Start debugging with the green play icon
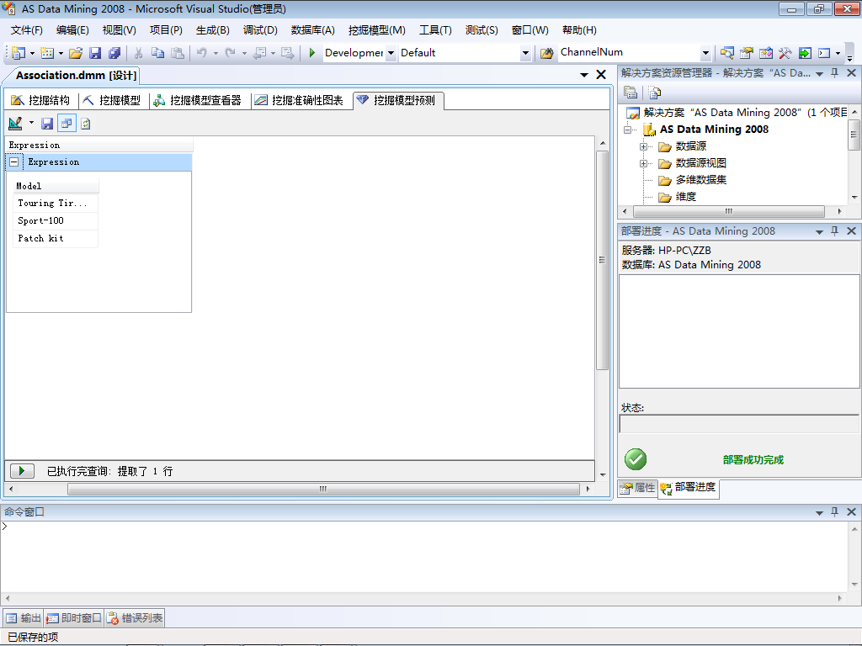The image size is (862, 646). [x=311, y=53]
